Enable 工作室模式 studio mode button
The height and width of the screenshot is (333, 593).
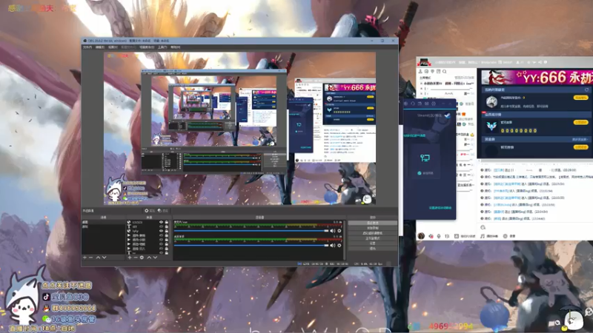[x=372, y=238]
